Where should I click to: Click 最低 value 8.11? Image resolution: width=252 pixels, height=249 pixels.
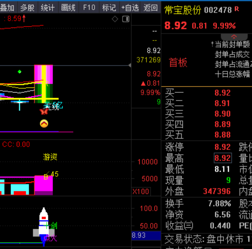click(222, 169)
